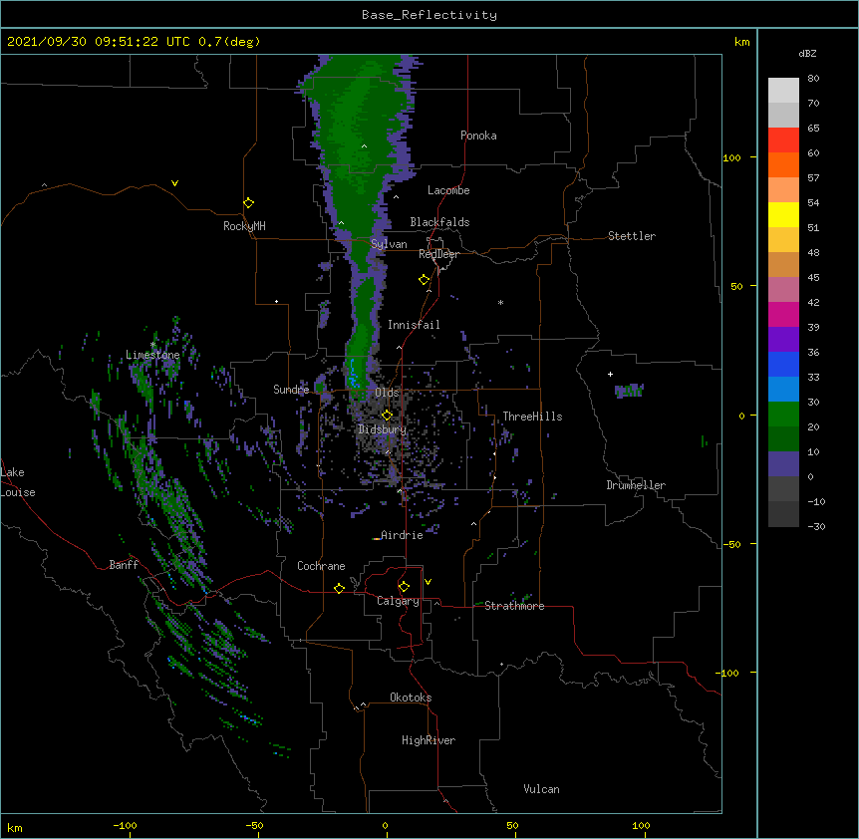Viewport: 859px width, 839px height.
Task: Click the ThreeHills label
Action: point(532,417)
